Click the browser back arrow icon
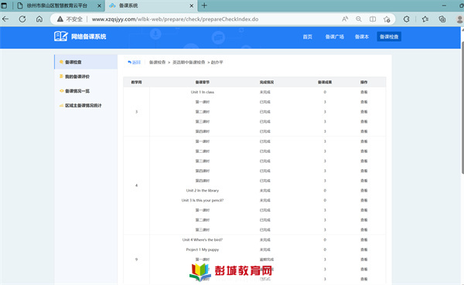The height and width of the screenshot is (285, 464). 5,19
